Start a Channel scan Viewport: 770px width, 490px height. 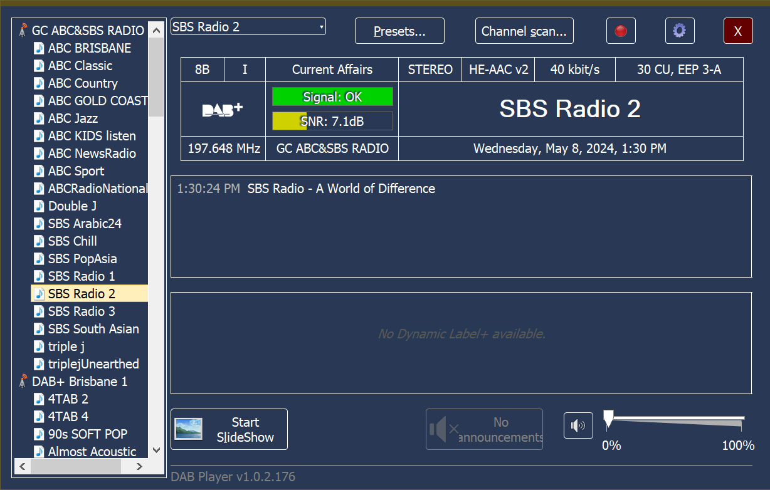coord(524,31)
